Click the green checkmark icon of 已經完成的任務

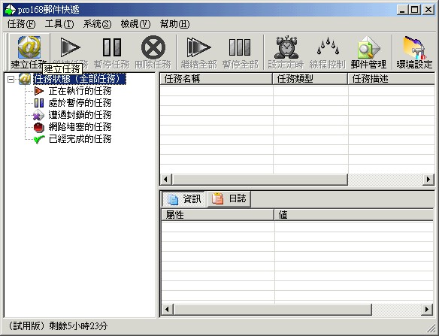(39, 139)
